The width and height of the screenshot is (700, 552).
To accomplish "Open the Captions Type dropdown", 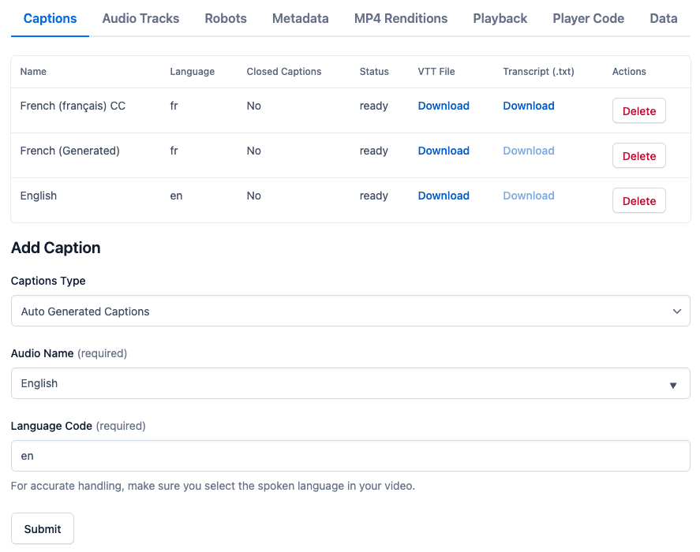I will 350,311.
